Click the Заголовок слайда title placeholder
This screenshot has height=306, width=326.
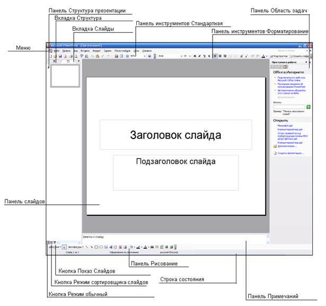click(x=175, y=135)
